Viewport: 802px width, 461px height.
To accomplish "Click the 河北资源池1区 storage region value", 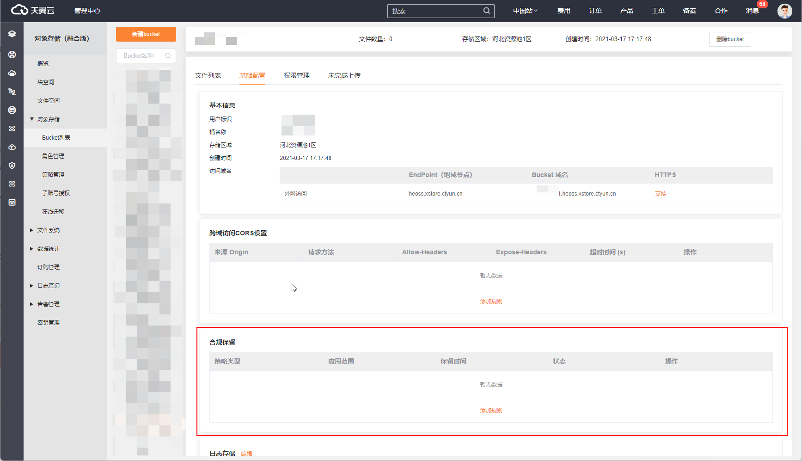I will click(x=298, y=145).
